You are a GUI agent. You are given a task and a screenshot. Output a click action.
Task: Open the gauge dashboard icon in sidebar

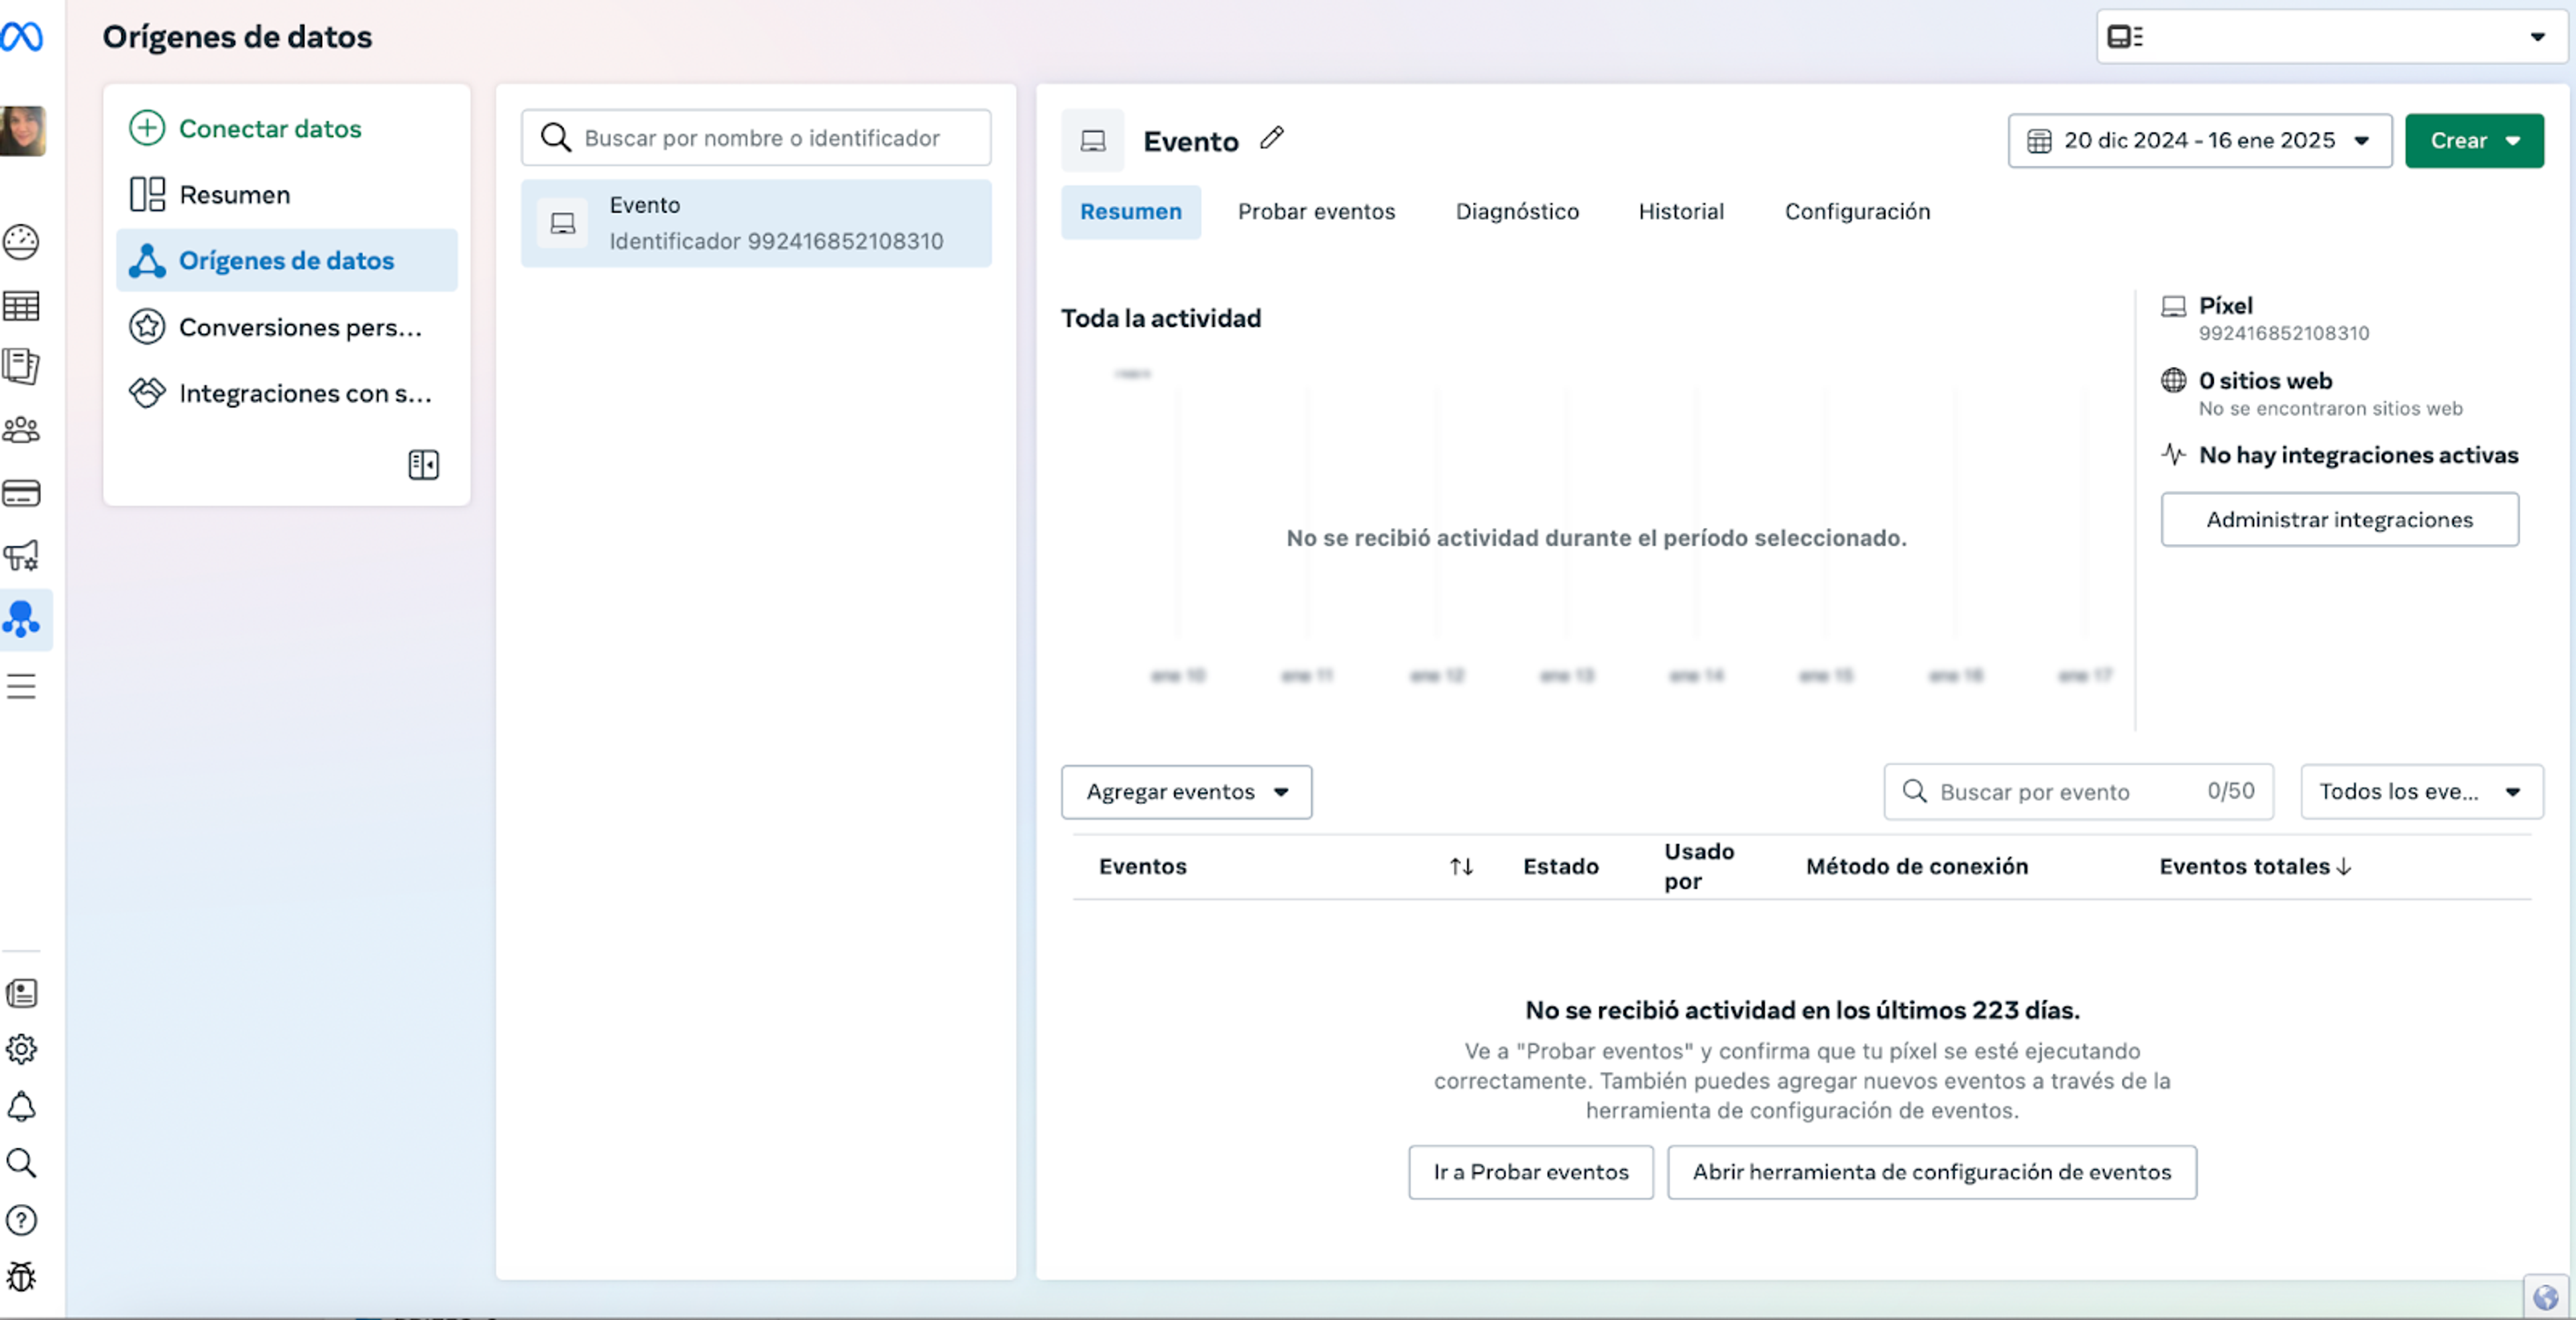[x=21, y=242]
